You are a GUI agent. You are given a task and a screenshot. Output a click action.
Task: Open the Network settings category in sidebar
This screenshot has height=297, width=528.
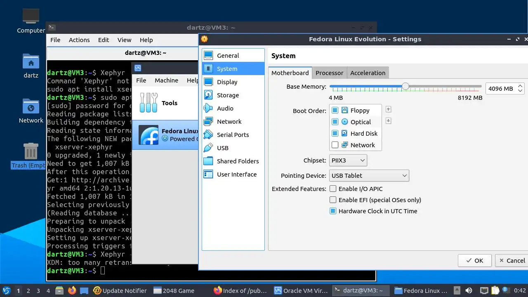click(x=233, y=122)
